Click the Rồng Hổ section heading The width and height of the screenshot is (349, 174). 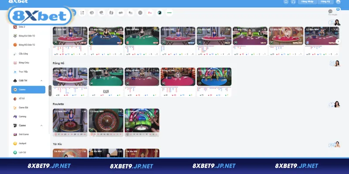[58, 63]
